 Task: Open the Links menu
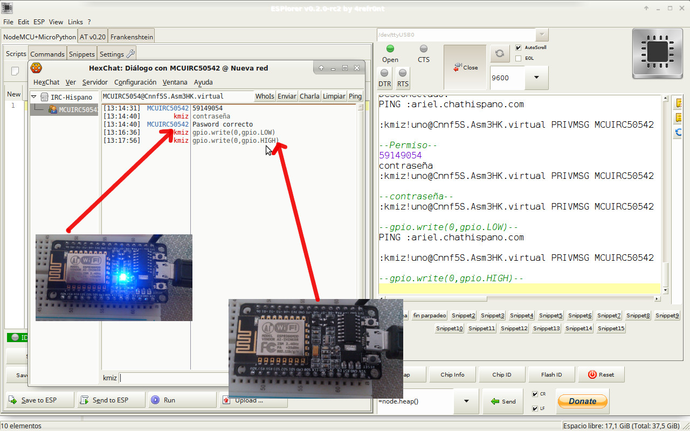point(75,22)
